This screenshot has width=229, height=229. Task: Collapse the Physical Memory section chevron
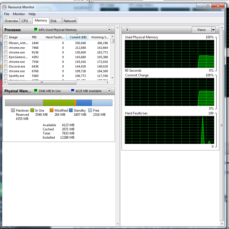[109, 91]
